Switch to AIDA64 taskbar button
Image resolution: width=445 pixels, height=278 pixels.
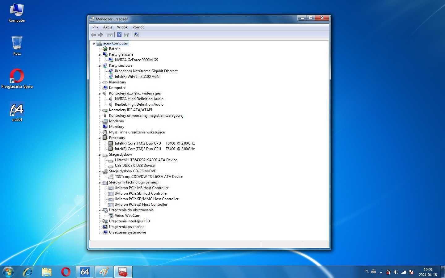tap(85, 272)
